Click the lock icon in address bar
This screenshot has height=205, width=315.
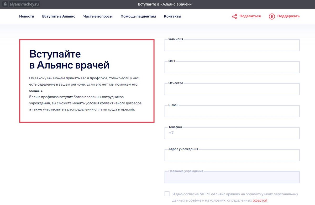coord(4,4)
